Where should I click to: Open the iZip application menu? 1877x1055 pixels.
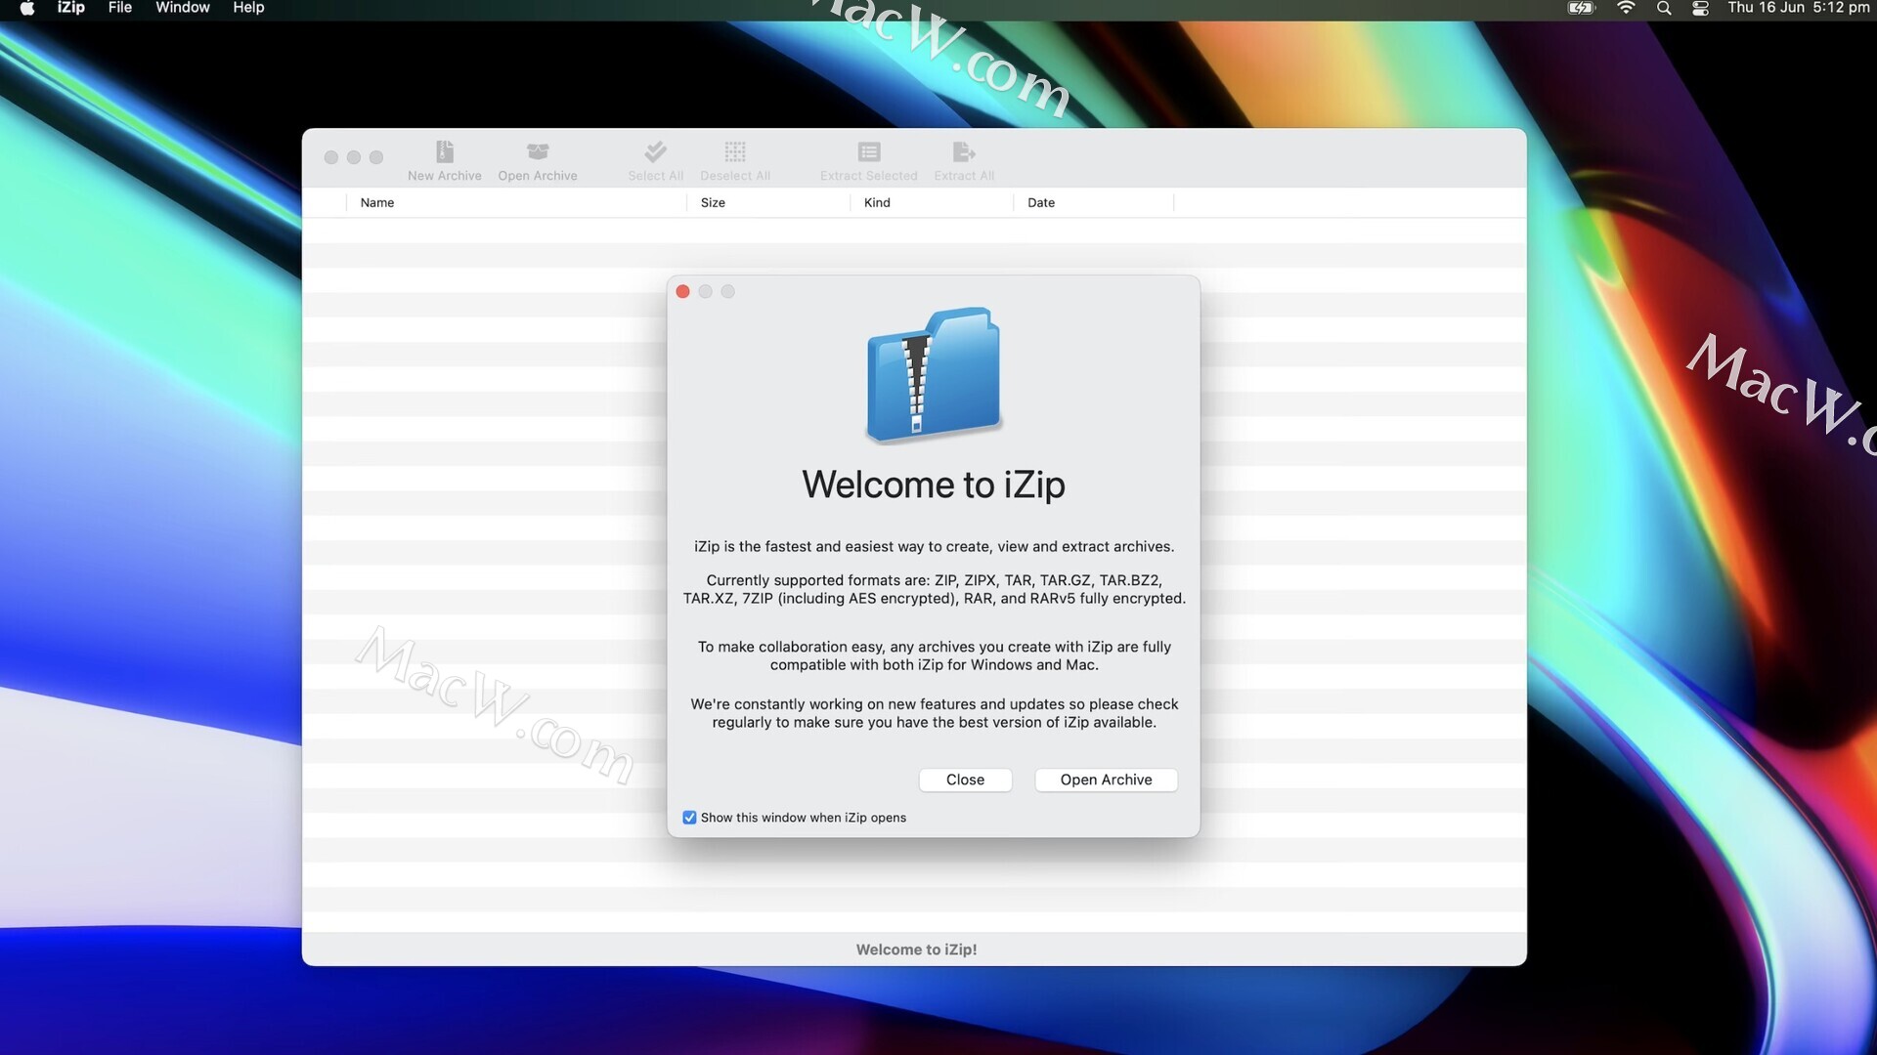(x=71, y=8)
